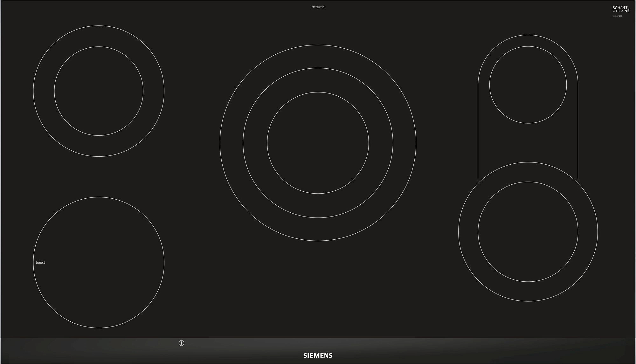Click the empty glass between left zones
This screenshot has height=364, width=636.
tap(99, 177)
